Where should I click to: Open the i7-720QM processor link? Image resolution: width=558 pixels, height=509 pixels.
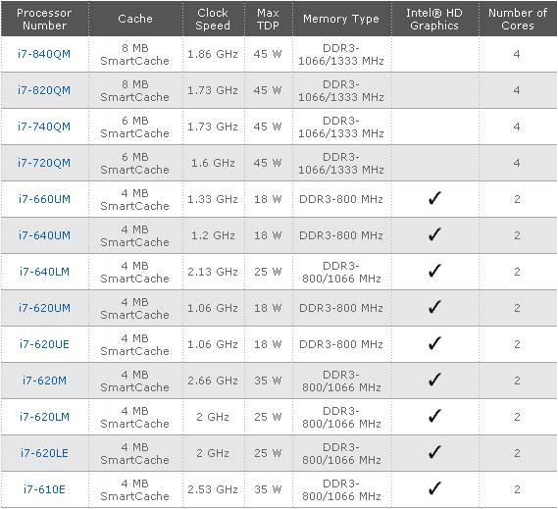tap(44, 163)
